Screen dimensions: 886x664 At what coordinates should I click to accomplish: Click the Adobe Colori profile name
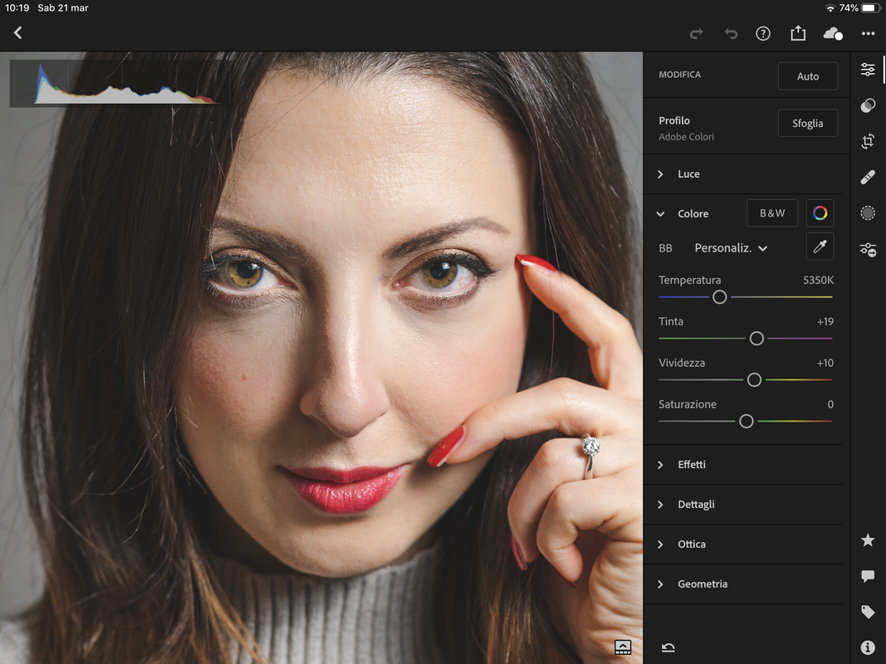[x=686, y=137]
